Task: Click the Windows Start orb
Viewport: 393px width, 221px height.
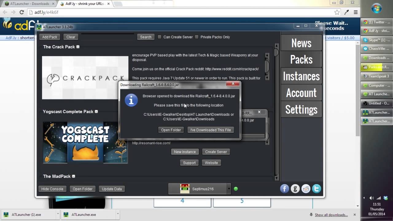Action: pyautogui.click(x=376, y=8)
